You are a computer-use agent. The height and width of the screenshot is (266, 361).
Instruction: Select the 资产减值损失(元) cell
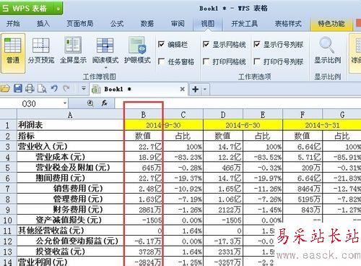(x=71, y=220)
